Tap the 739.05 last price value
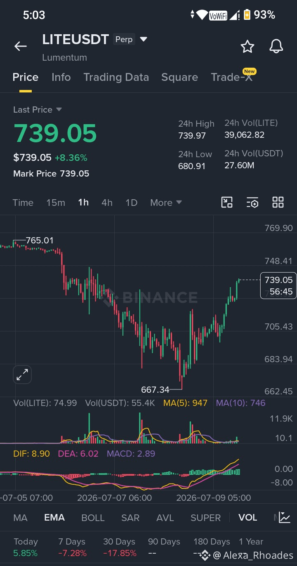 click(55, 133)
